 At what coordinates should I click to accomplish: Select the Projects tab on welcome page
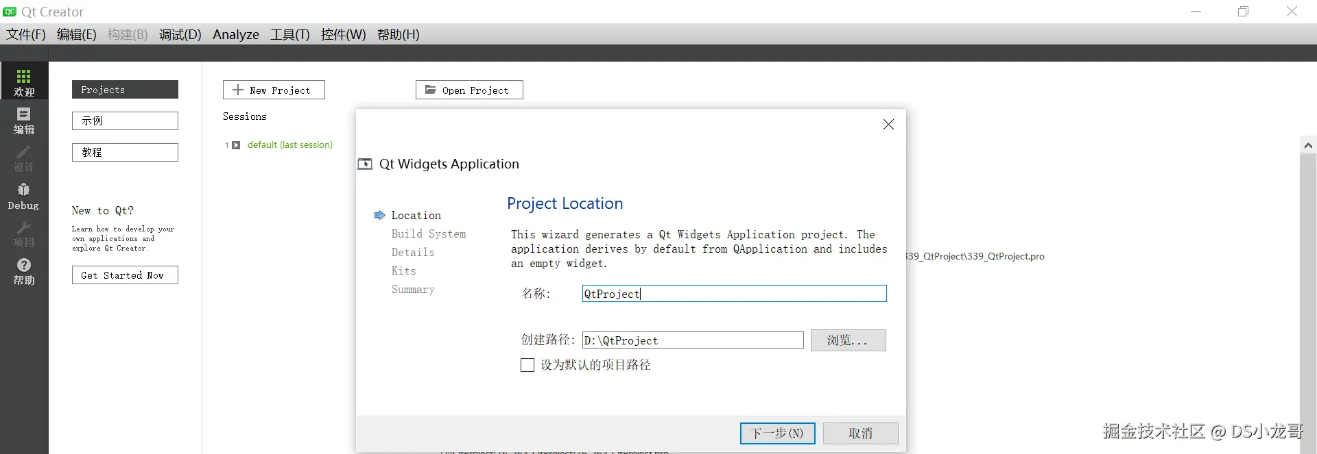coord(125,89)
